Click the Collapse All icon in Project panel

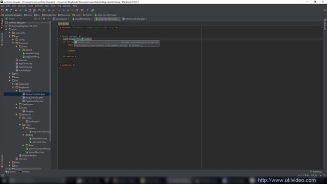[x=39, y=19]
